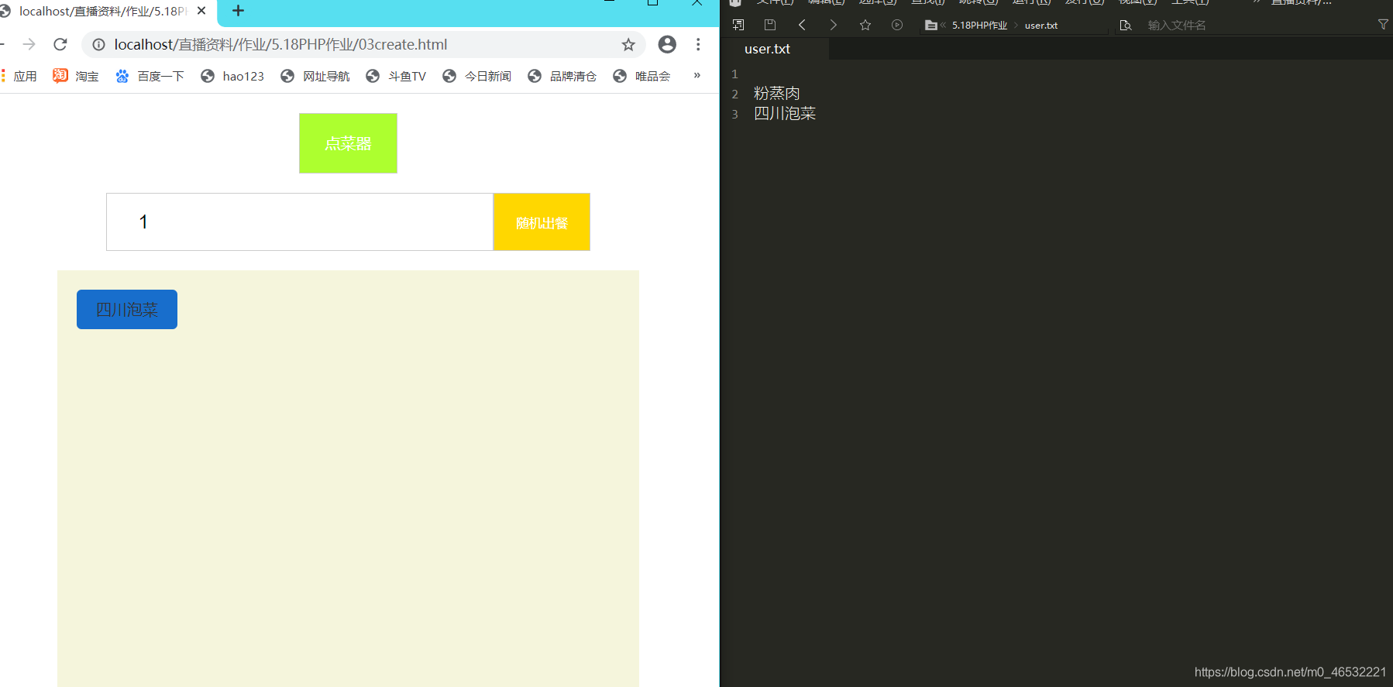
Task: Go back using the editor's left arrow
Action: click(802, 25)
